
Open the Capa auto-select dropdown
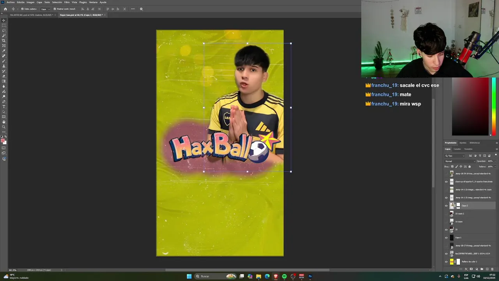pyautogui.click(x=45, y=9)
